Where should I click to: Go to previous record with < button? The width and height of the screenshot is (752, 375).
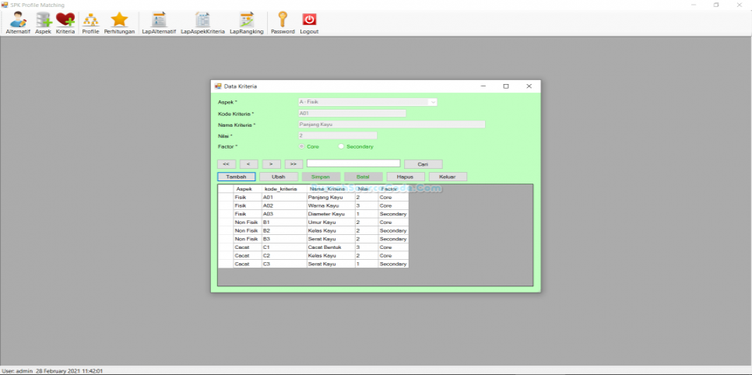(x=248, y=164)
